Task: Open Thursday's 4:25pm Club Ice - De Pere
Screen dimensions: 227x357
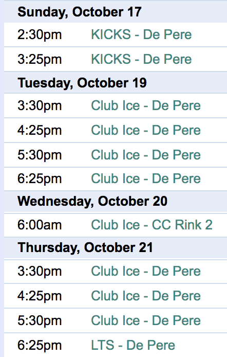Action: 146,296
